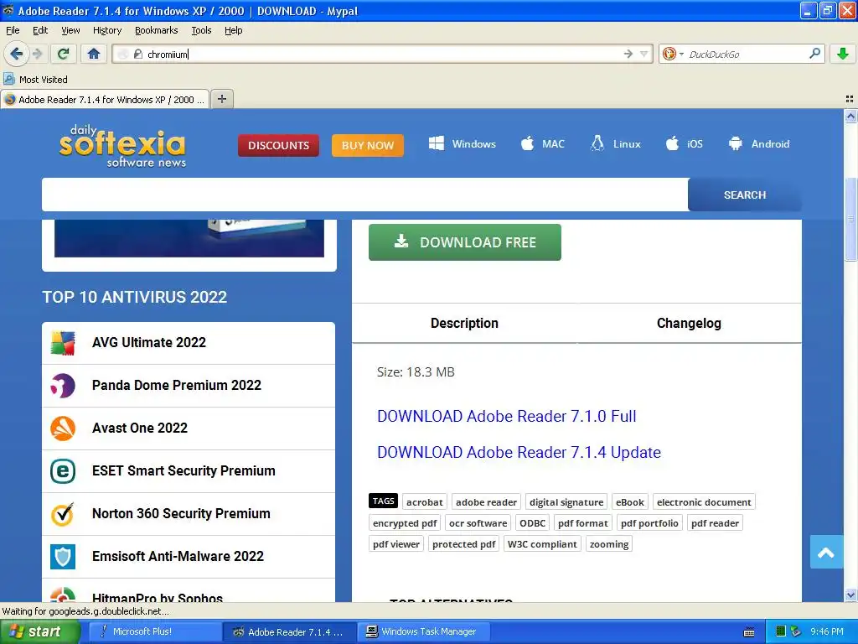
Task: Select the acrobat tag
Action: click(x=425, y=501)
